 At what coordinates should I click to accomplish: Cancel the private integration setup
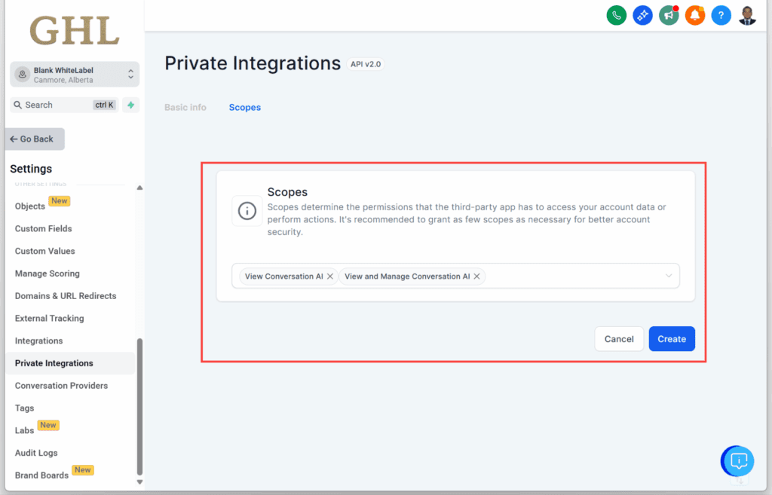(x=619, y=338)
